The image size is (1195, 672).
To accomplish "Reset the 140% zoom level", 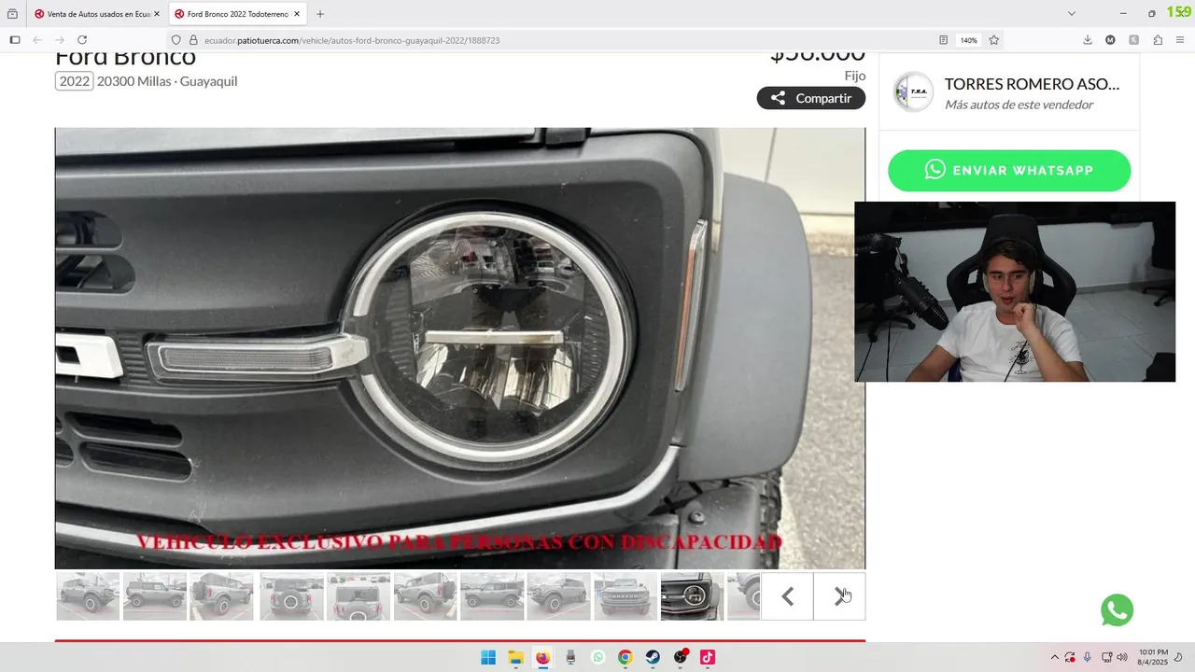I will point(969,40).
